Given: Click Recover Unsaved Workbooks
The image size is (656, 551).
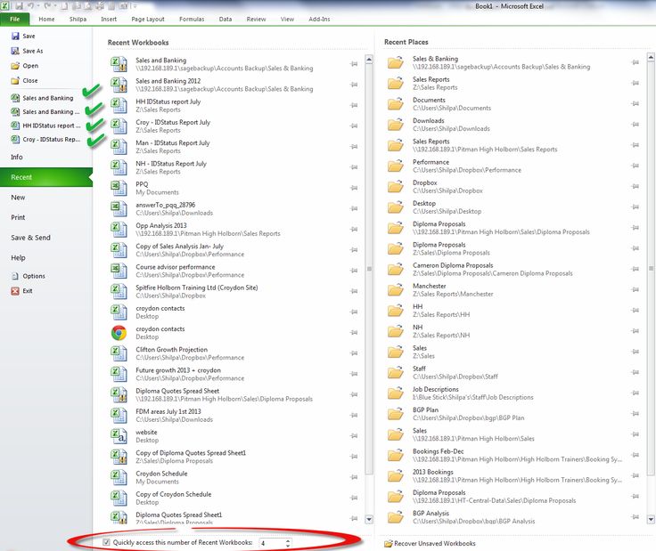Looking at the screenshot, I should (430, 544).
